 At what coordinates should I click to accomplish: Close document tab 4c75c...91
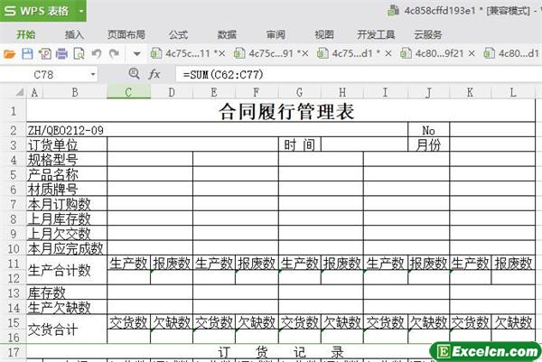point(305,53)
